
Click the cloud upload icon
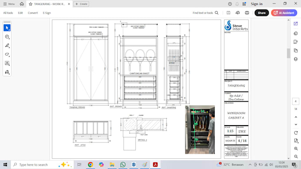pos(238,13)
